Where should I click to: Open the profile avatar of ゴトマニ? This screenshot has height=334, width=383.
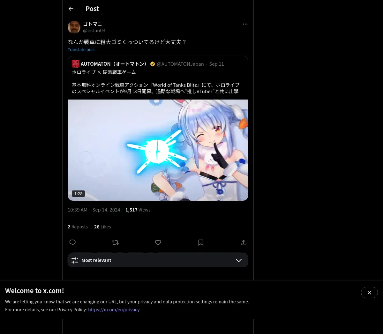point(74,27)
